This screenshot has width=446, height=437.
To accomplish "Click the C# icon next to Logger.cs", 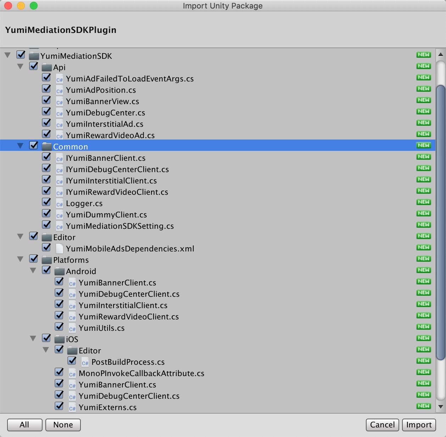I will (x=60, y=204).
